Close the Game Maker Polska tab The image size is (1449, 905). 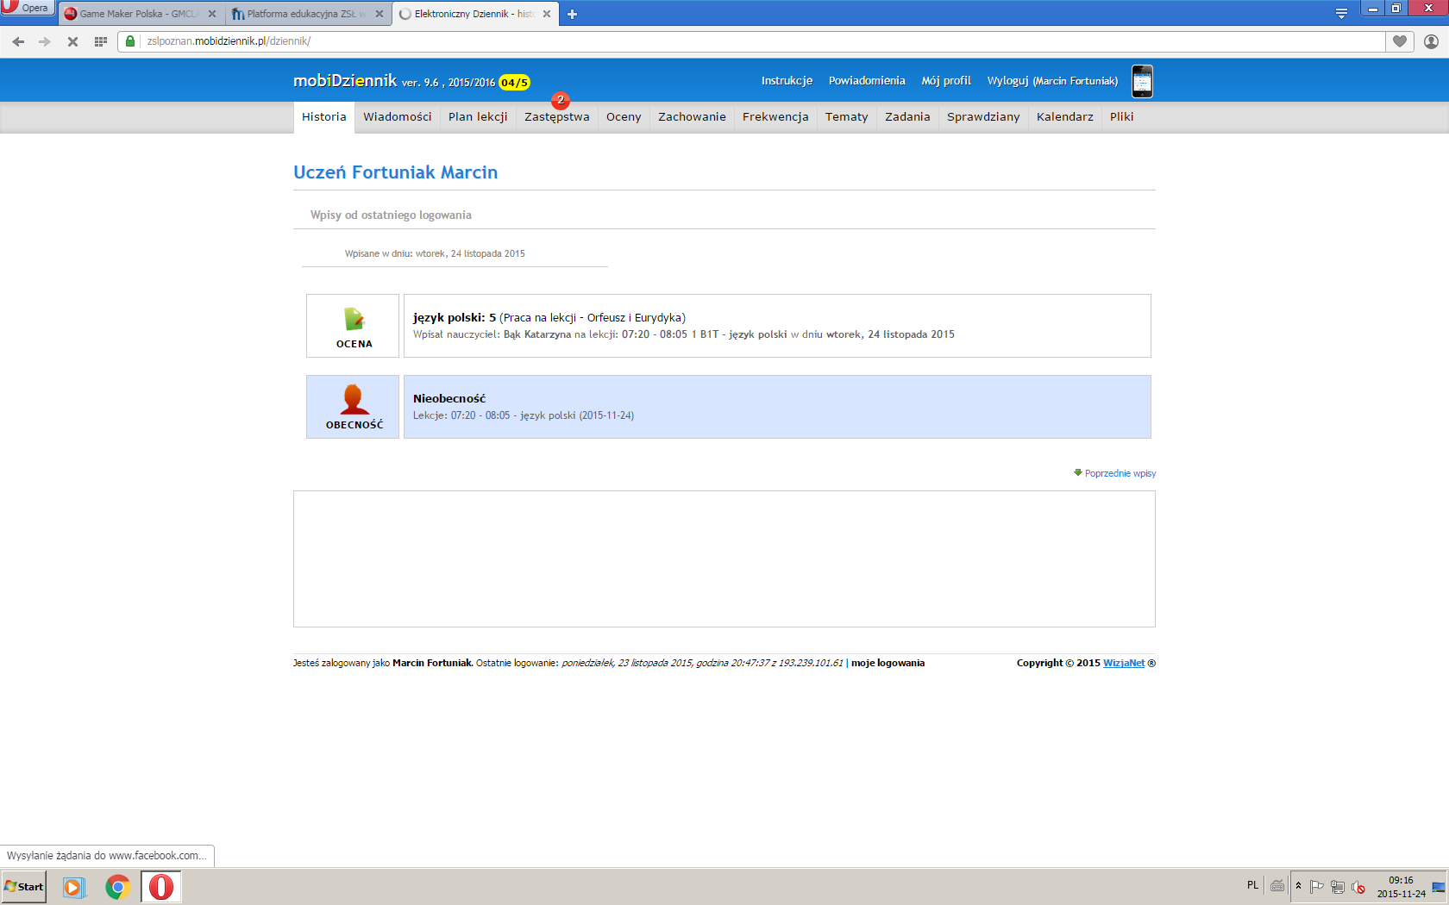point(212,14)
